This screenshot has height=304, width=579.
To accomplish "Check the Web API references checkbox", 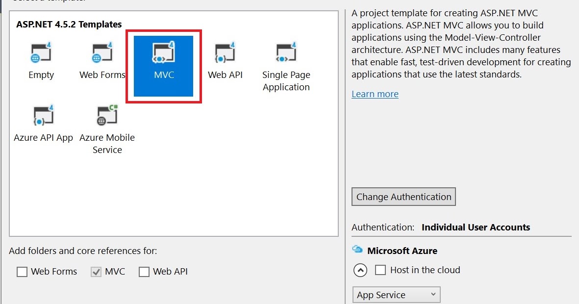I will [x=144, y=271].
